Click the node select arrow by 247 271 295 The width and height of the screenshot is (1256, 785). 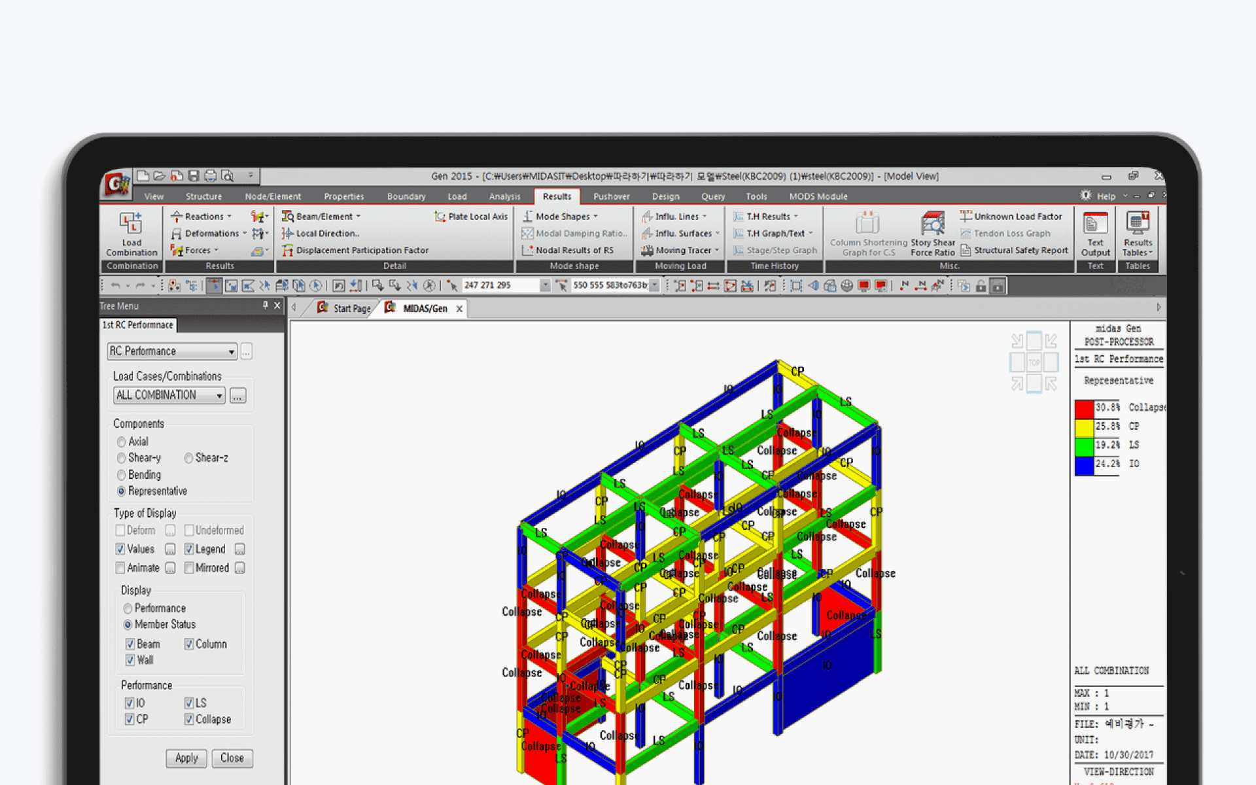click(451, 286)
